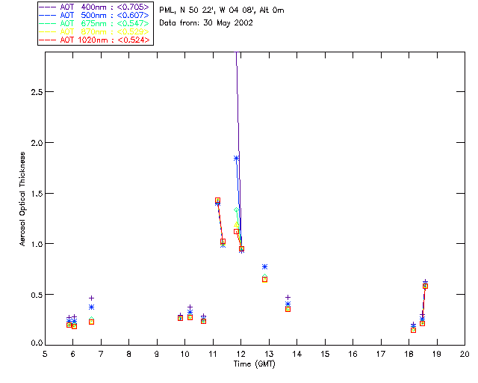Click the x-axis label 7
The width and height of the screenshot is (478, 383).
[x=101, y=354]
